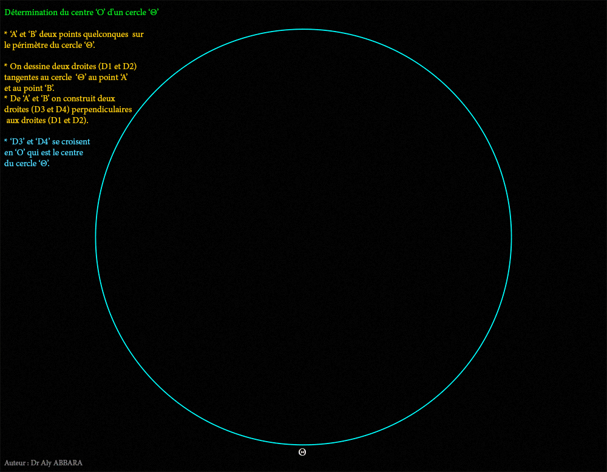
Task: Click the word 'tangentes' in yellow text
Action: (22, 77)
